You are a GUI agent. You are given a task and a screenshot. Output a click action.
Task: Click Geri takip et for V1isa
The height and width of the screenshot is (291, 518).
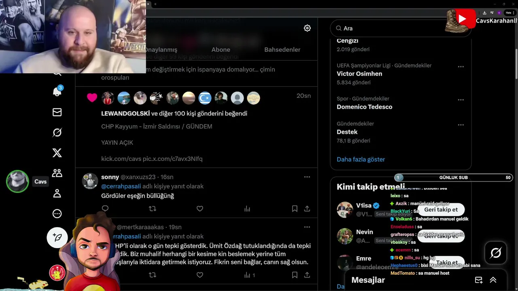(x=441, y=209)
